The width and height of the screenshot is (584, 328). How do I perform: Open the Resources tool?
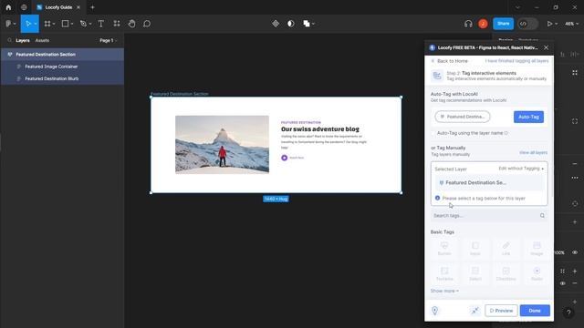[117, 24]
